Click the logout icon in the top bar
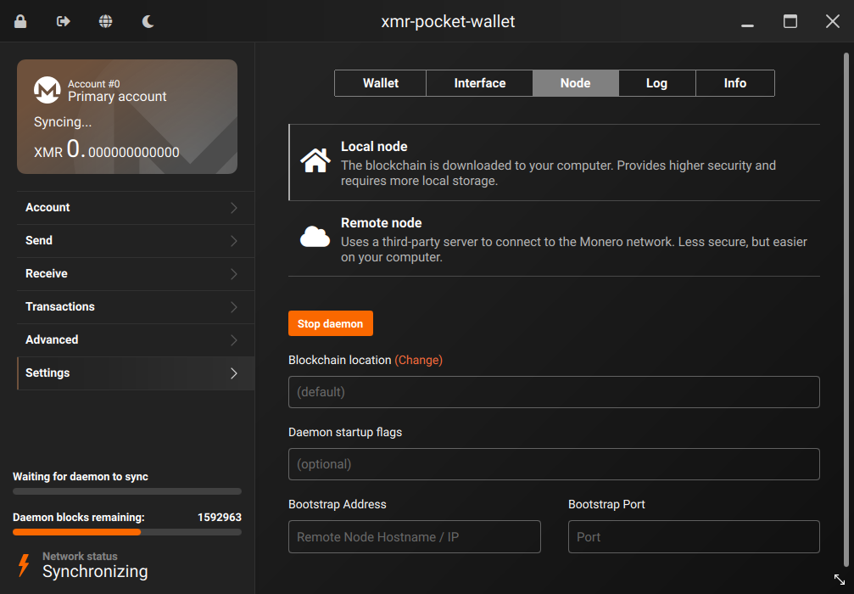 [63, 20]
